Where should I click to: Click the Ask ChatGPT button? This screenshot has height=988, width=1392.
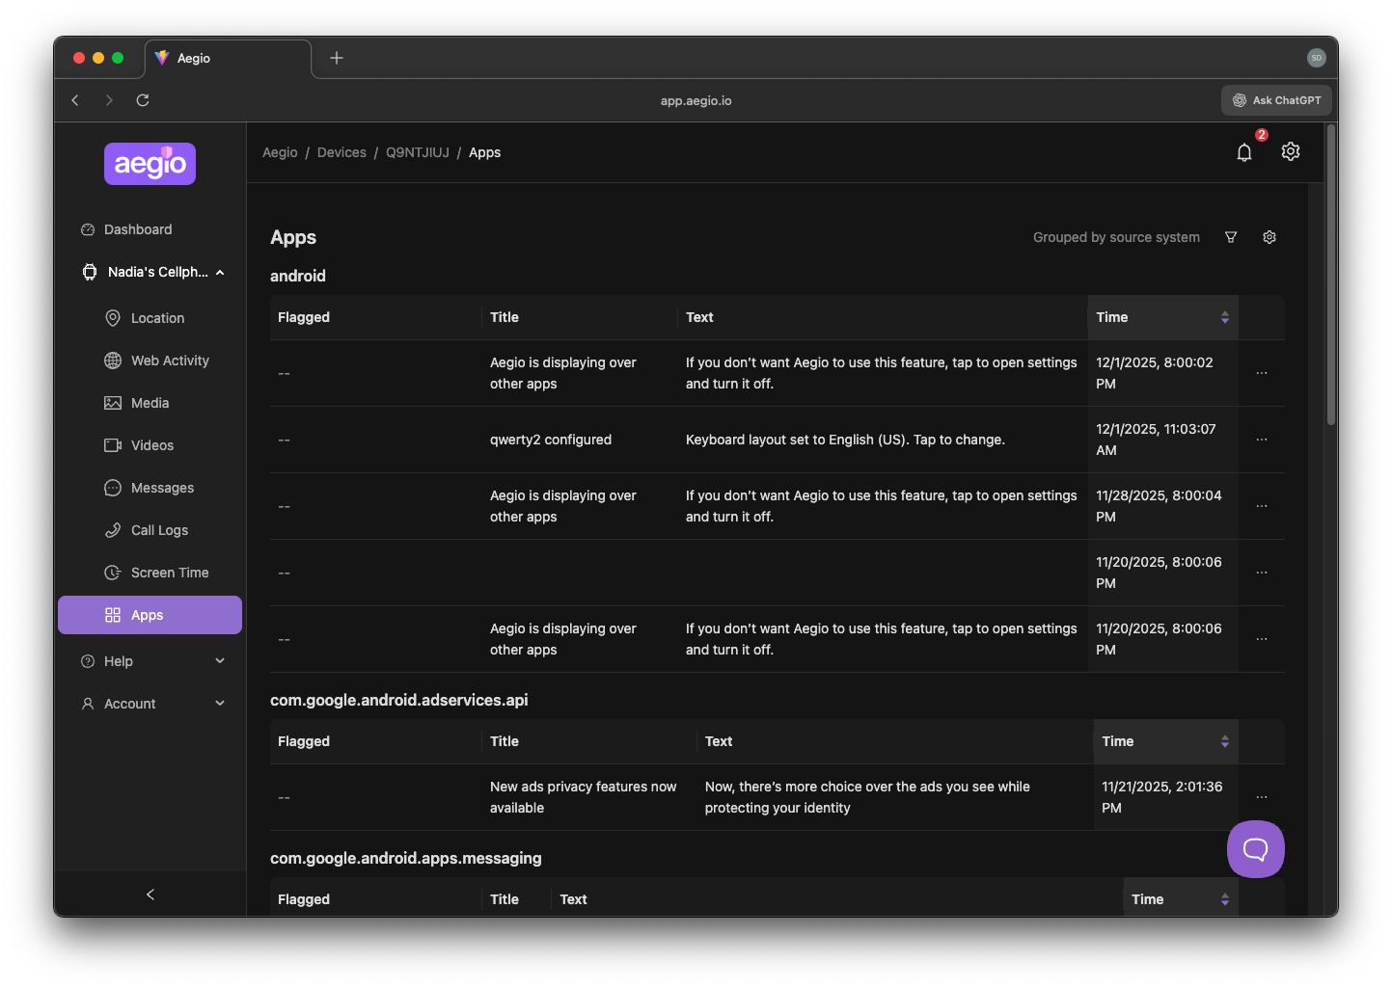pyautogui.click(x=1276, y=99)
